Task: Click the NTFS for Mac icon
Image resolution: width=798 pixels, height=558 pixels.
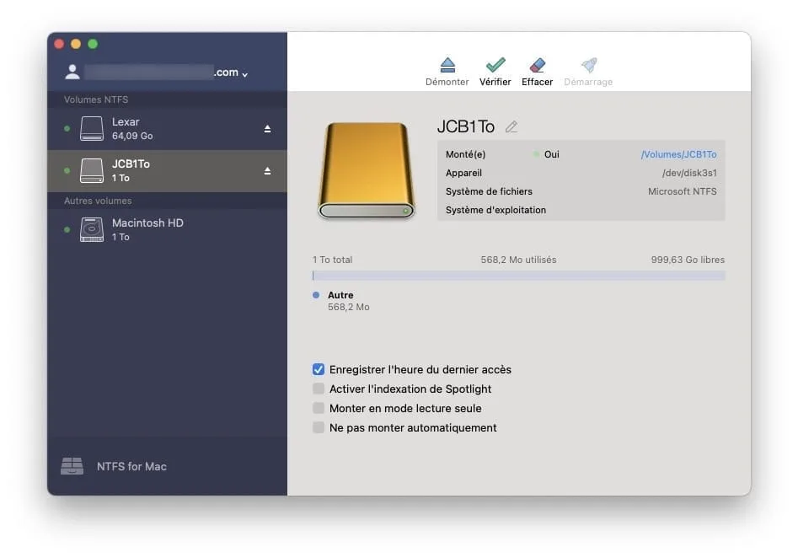Action: click(73, 465)
